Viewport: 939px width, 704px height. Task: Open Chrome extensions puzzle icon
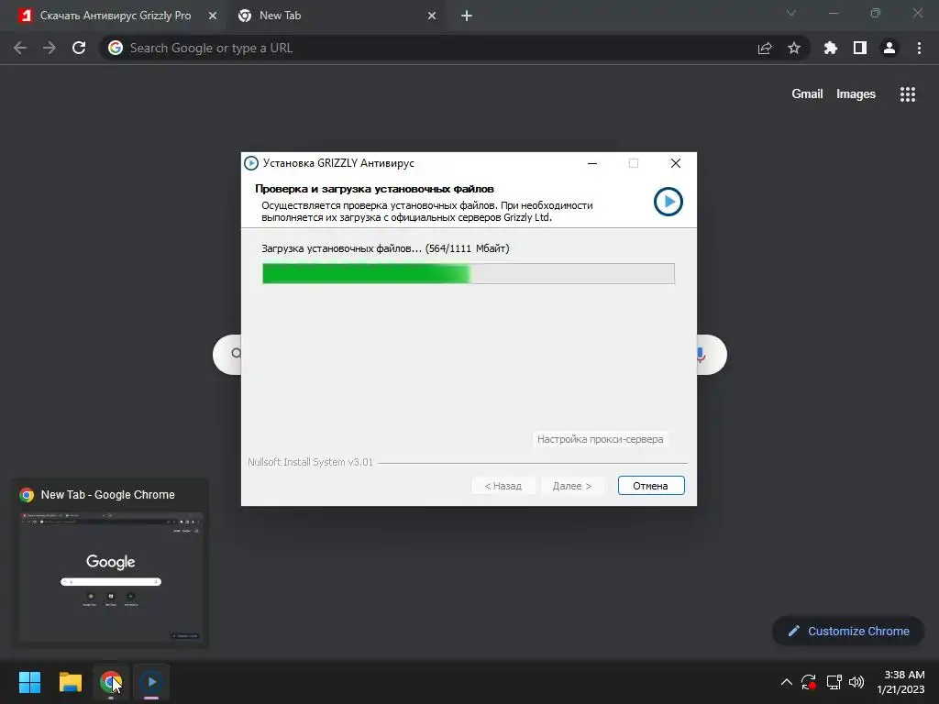[x=831, y=48]
